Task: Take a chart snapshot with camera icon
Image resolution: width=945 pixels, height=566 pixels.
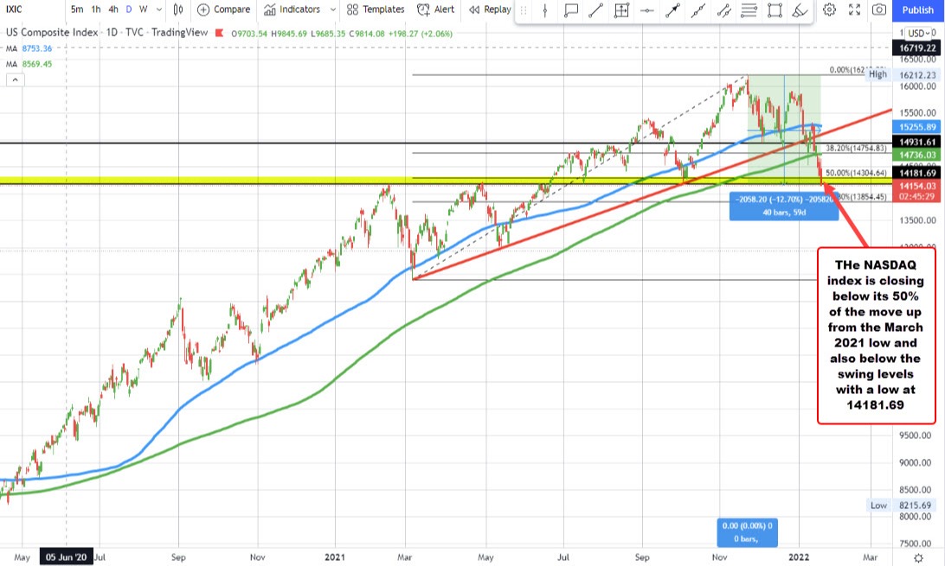Action: pos(879,10)
